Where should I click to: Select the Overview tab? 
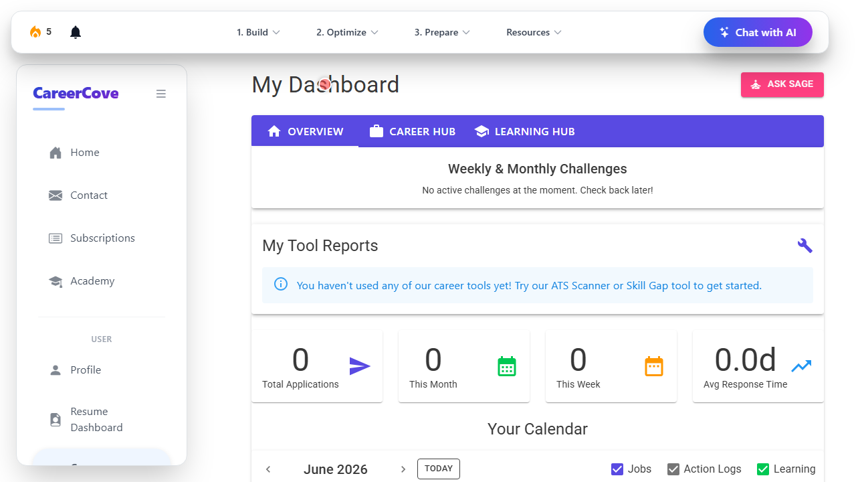coord(305,131)
